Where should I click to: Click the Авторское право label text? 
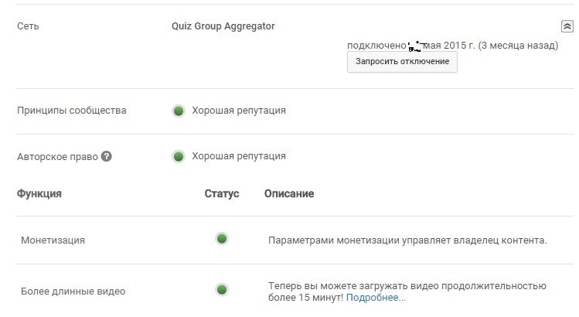pos(57,156)
